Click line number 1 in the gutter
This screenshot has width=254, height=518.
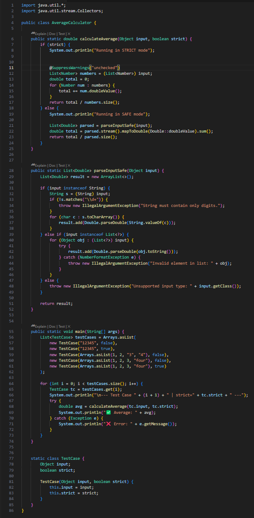point(12,5)
